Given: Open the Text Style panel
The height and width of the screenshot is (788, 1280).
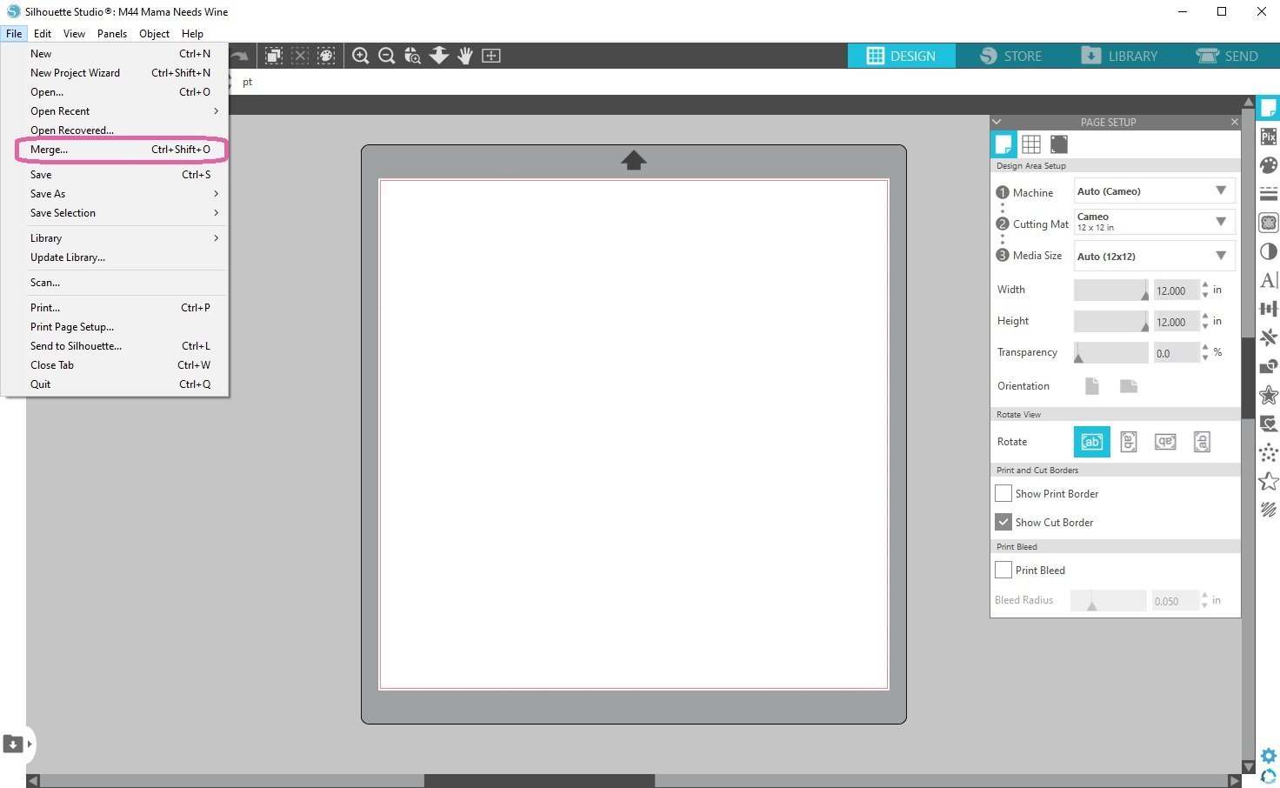Looking at the screenshot, I should [1269, 280].
